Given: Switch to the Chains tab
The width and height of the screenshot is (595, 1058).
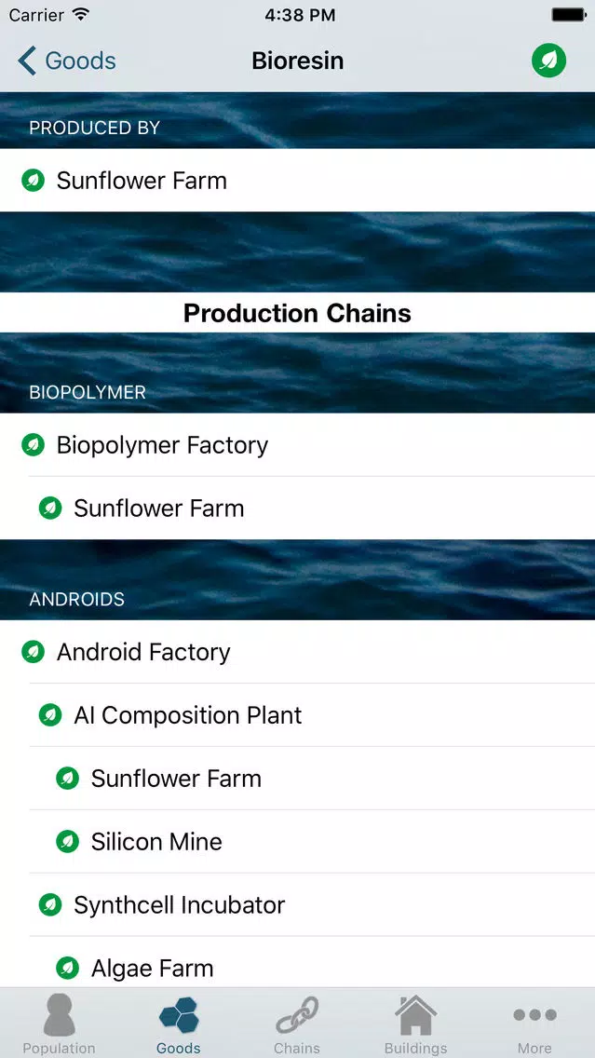Looking at the screenshot, I should click(x=297, y=1023).
